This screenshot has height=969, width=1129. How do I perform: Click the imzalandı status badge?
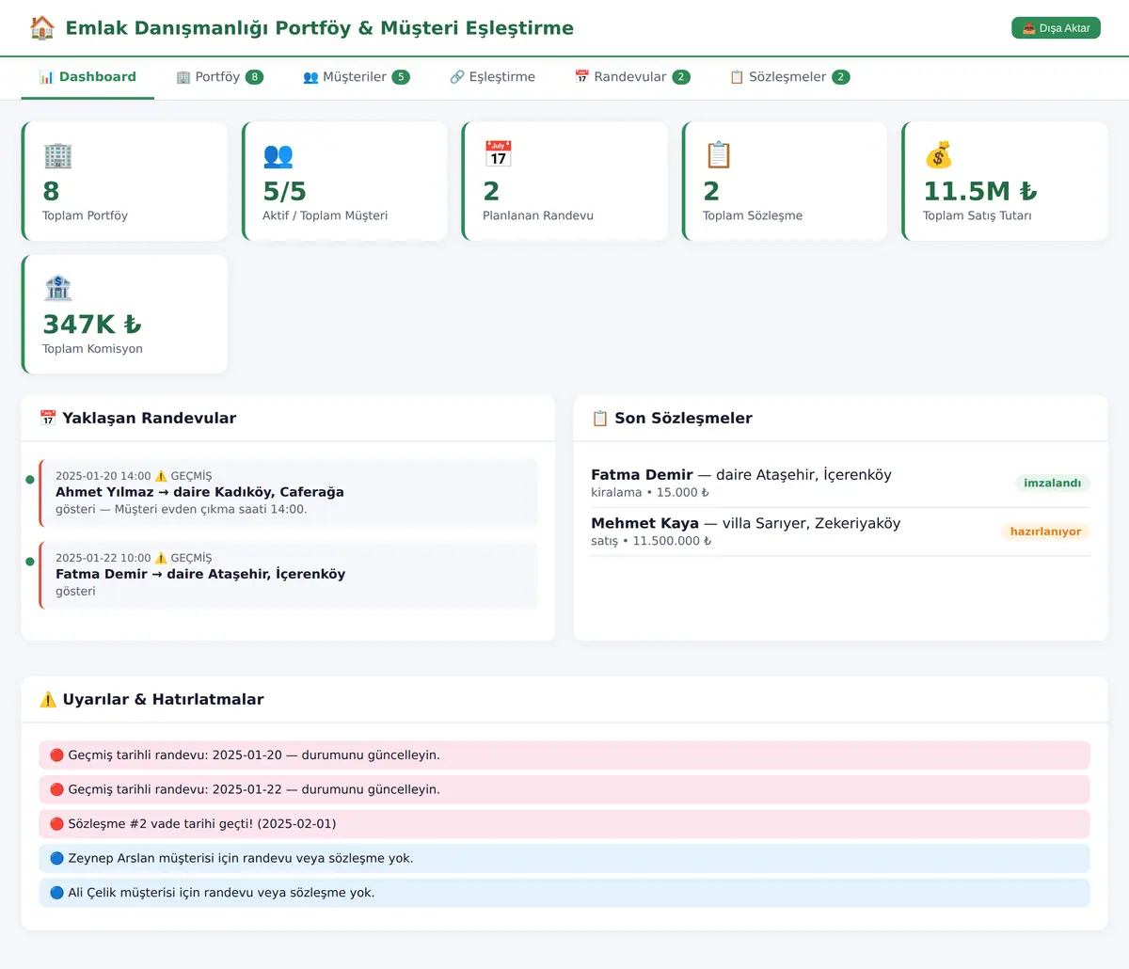pos(1052,483)
